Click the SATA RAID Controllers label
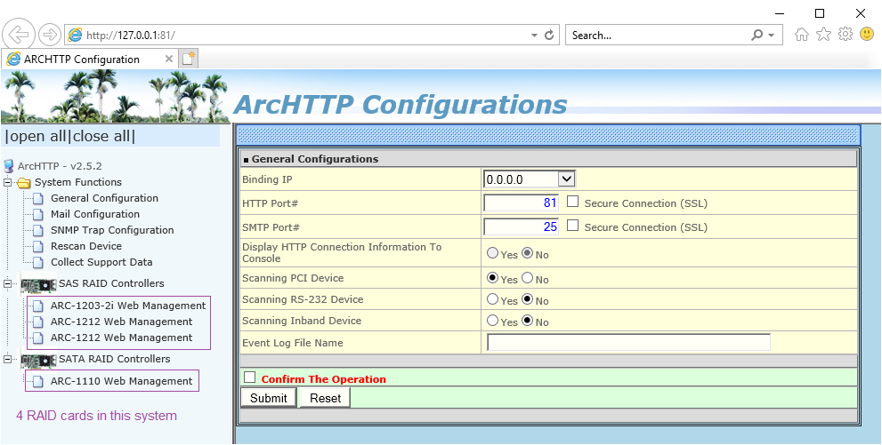This screenshot has height=445, width=882. pyautogui.click(x=115, y=359)
